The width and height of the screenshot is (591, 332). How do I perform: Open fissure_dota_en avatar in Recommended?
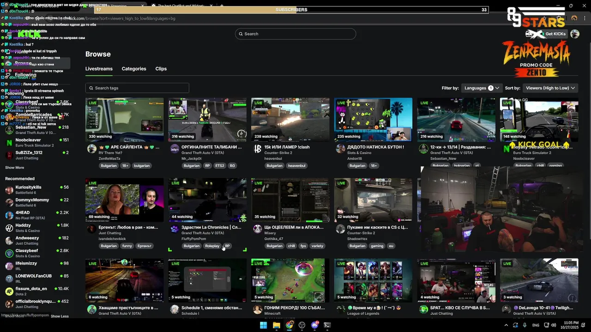9,291
